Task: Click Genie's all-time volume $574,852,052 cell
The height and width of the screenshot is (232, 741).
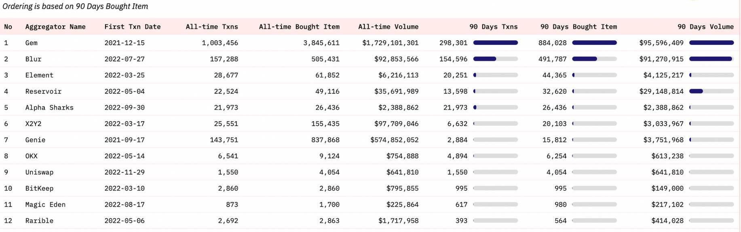Action: (x=394, y=140)
